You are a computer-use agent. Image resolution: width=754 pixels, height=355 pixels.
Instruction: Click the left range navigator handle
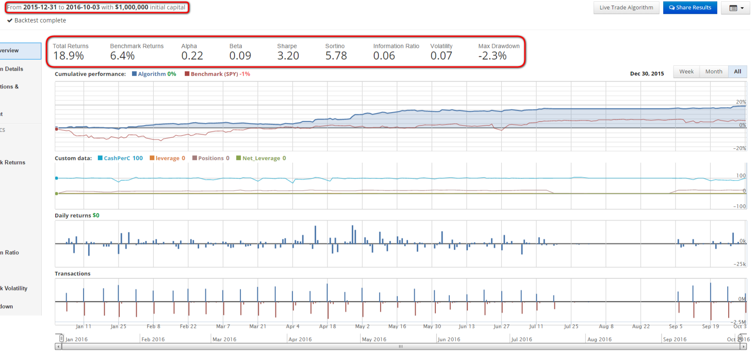(61, 338)
